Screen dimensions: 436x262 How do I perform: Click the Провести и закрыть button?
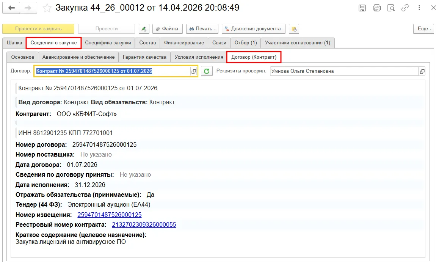click(38, 29)
